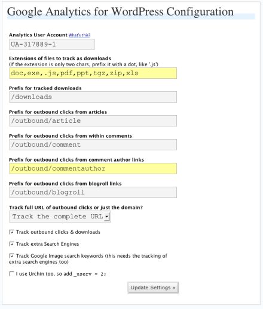Image resolution: width=263 pixels, height=309 pixels.
Task: Toggle the Track extra Search Engines checkbox
Action: tap(11, 244)
